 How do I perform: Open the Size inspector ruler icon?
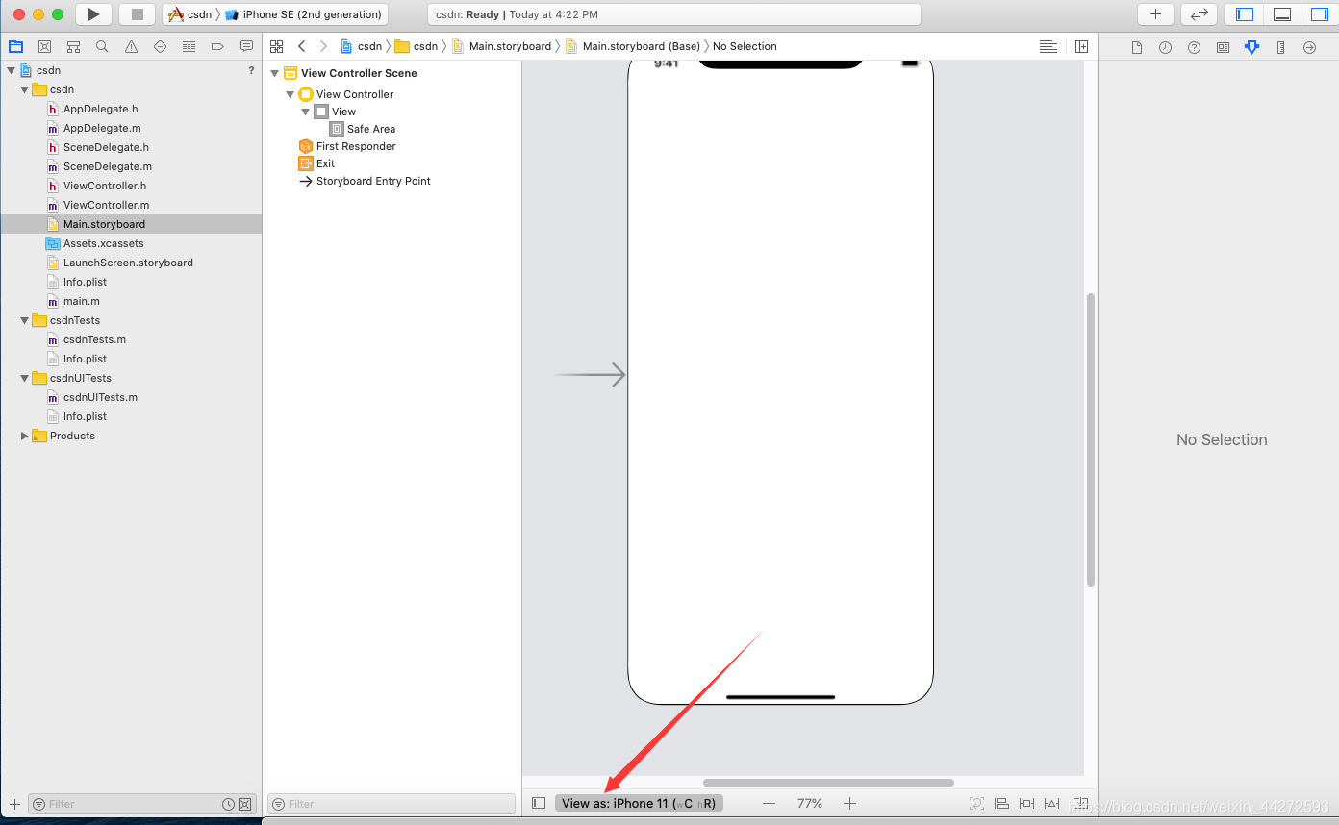[1280, 46]
